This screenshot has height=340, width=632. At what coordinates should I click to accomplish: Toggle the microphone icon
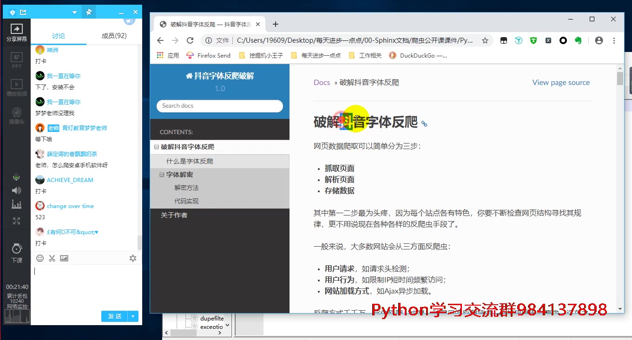point(16,177)
